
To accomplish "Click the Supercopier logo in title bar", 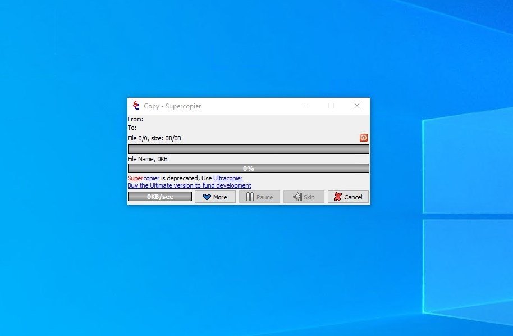I will point(136,106).
